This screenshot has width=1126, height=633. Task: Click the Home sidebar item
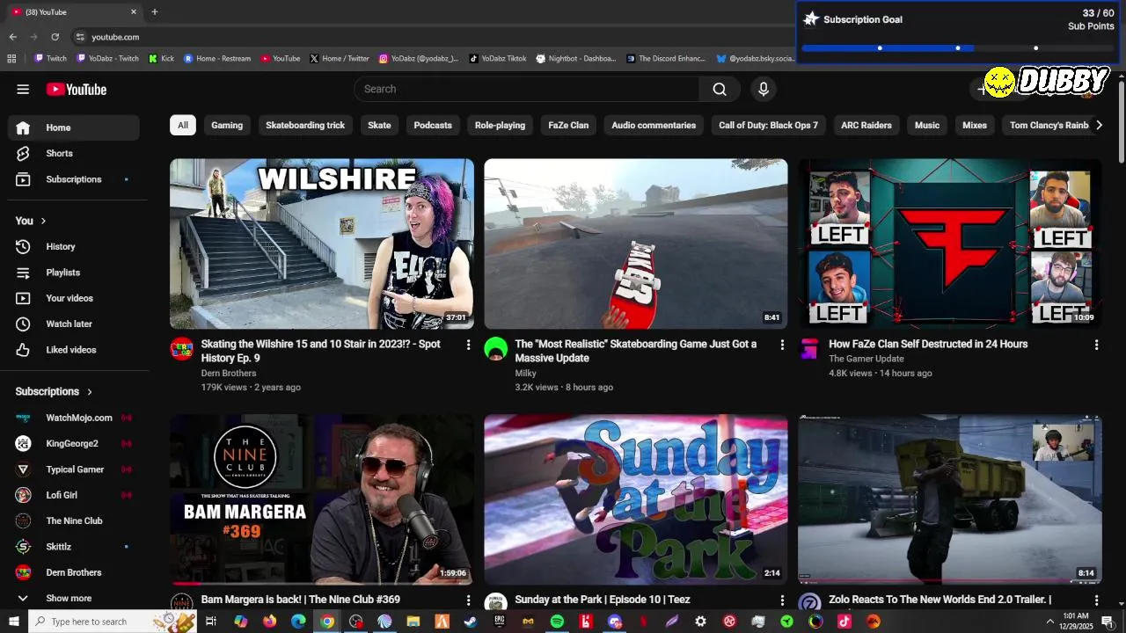[x=74, y=127]
